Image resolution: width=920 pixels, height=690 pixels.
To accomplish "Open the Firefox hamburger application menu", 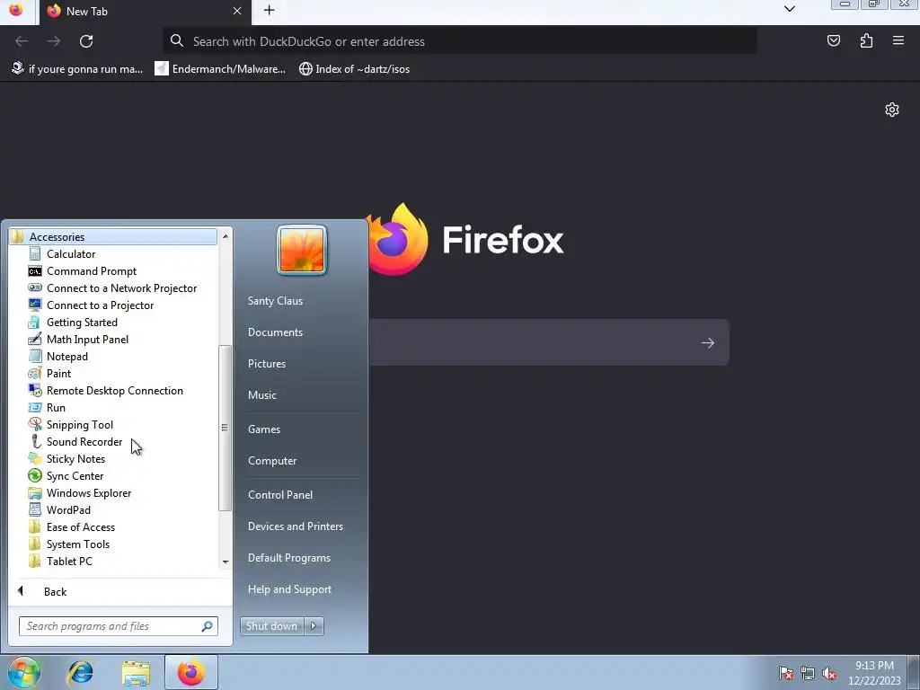I will click(x=898, y=41).
